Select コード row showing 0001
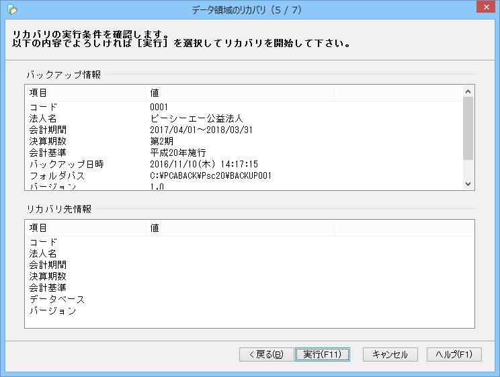500x377 pixels. click(244, 107)
